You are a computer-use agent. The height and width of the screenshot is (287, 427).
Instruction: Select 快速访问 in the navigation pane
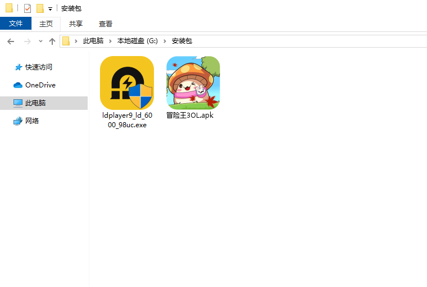[x=39, y=67]
